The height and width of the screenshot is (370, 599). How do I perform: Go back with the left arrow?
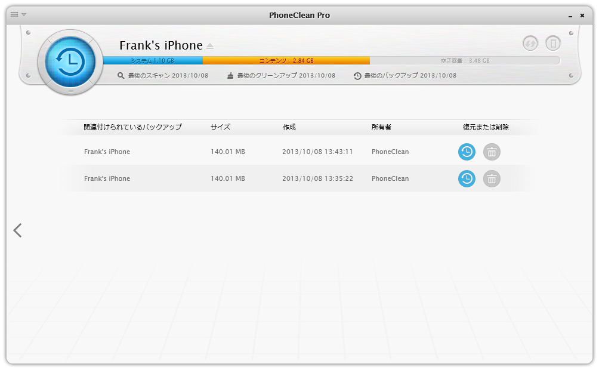click(x=17, y=230)
